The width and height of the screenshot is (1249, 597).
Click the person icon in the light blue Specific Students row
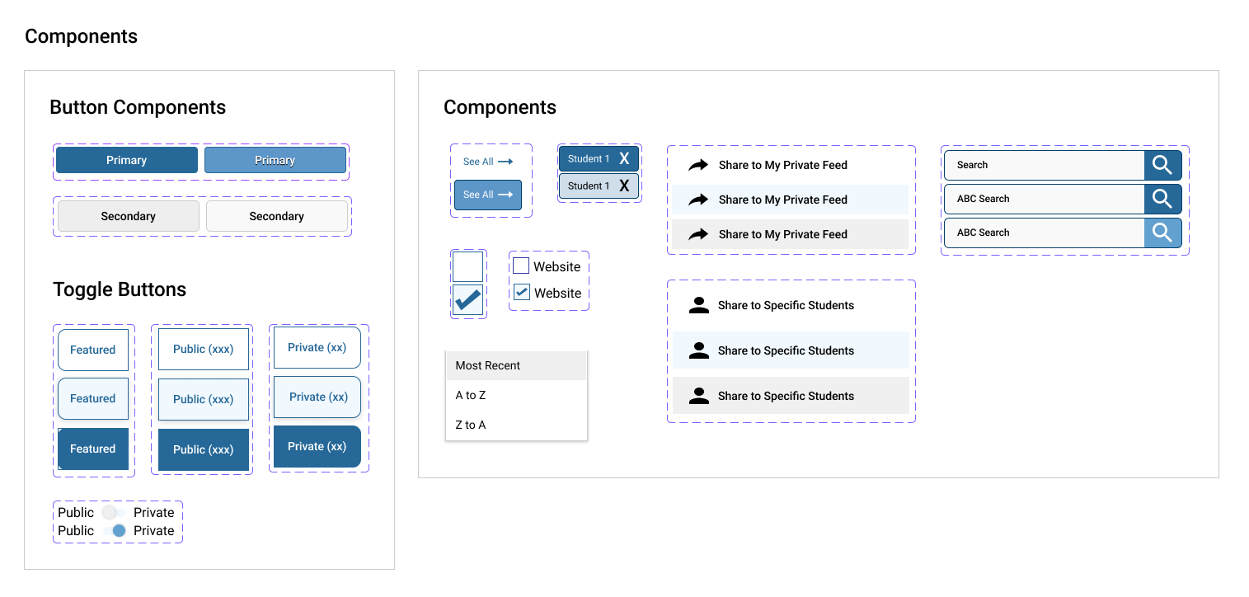(699, 350)
